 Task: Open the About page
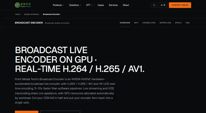click(x=126, y=5)
